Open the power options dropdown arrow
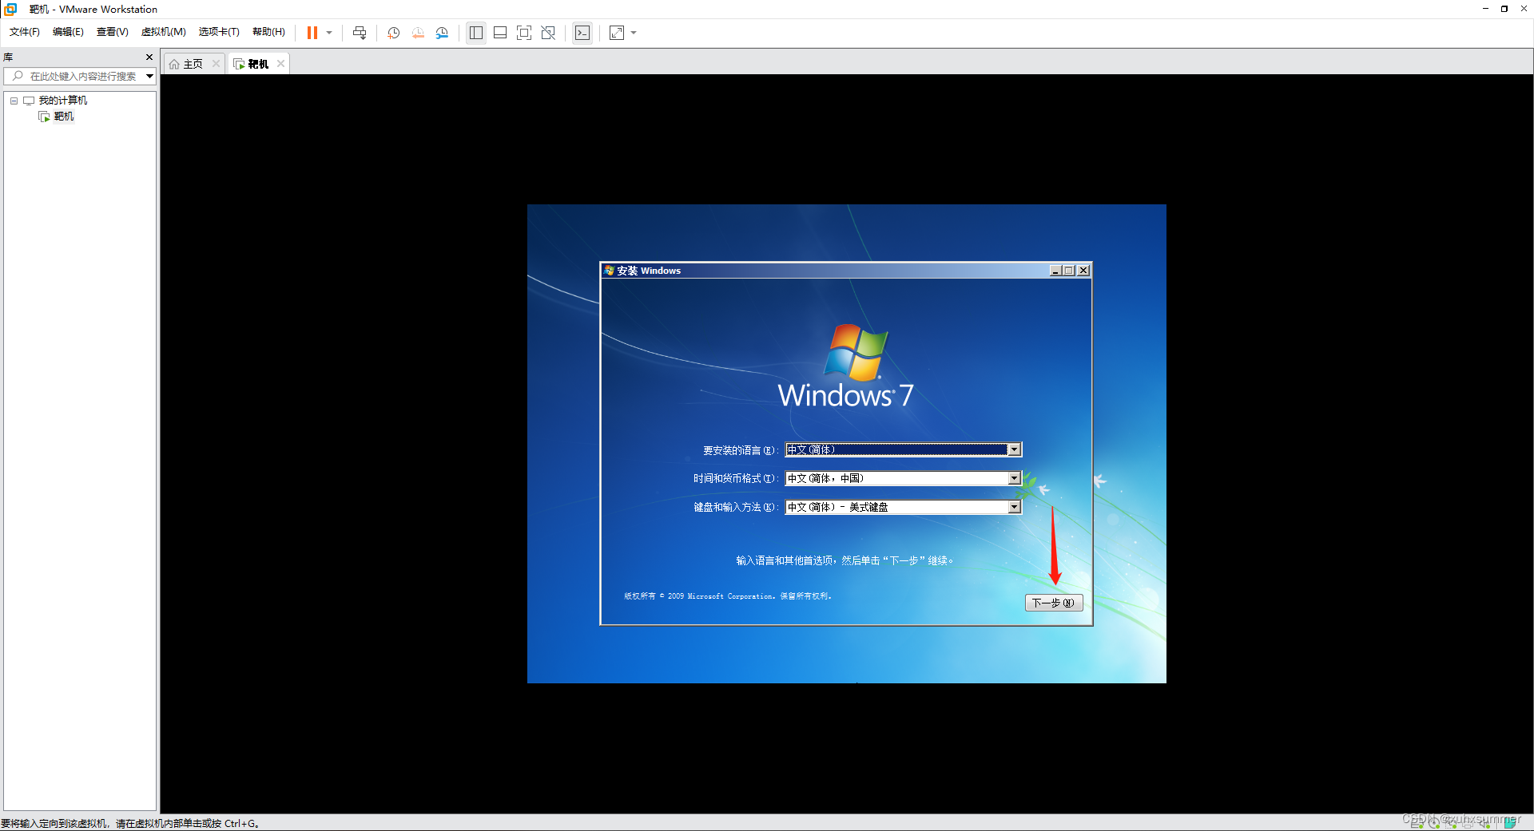Screen dimensions: 1534x831 [x=329, y=33]
